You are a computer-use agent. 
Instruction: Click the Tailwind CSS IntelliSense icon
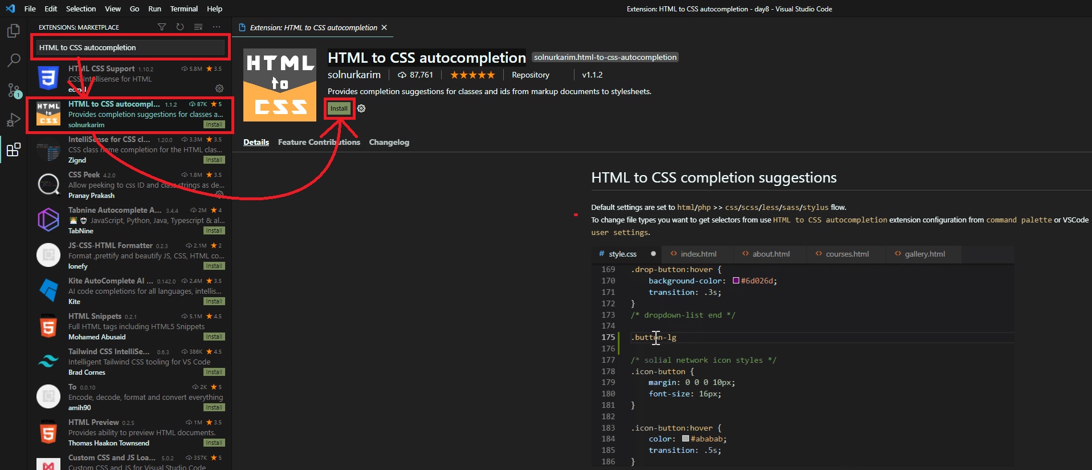tap(48, 362)
